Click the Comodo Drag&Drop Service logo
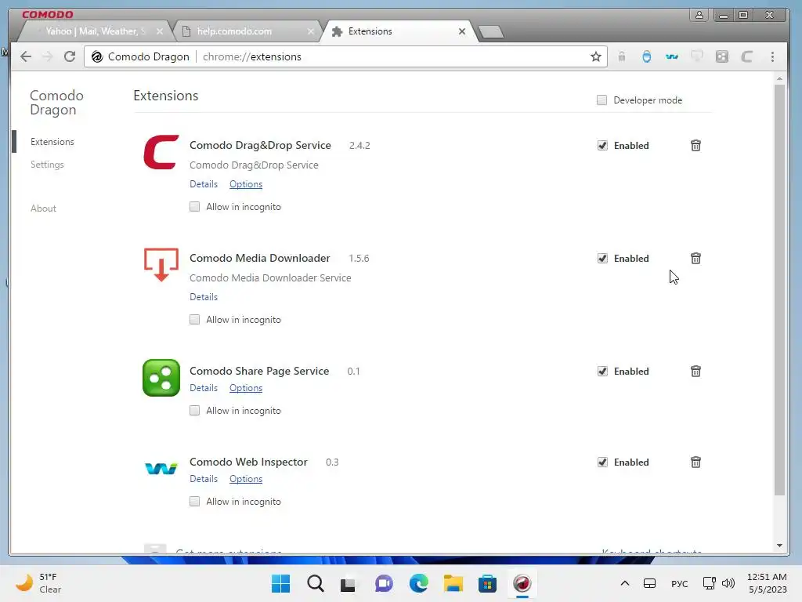 tap(161, 152)
